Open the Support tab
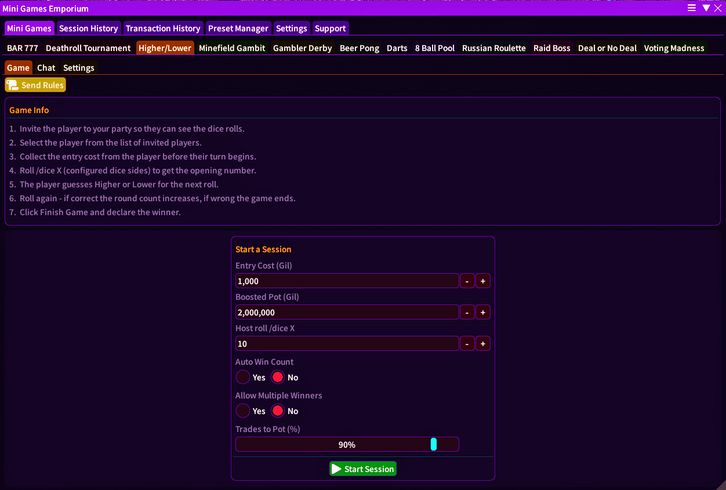 point(331,28)
